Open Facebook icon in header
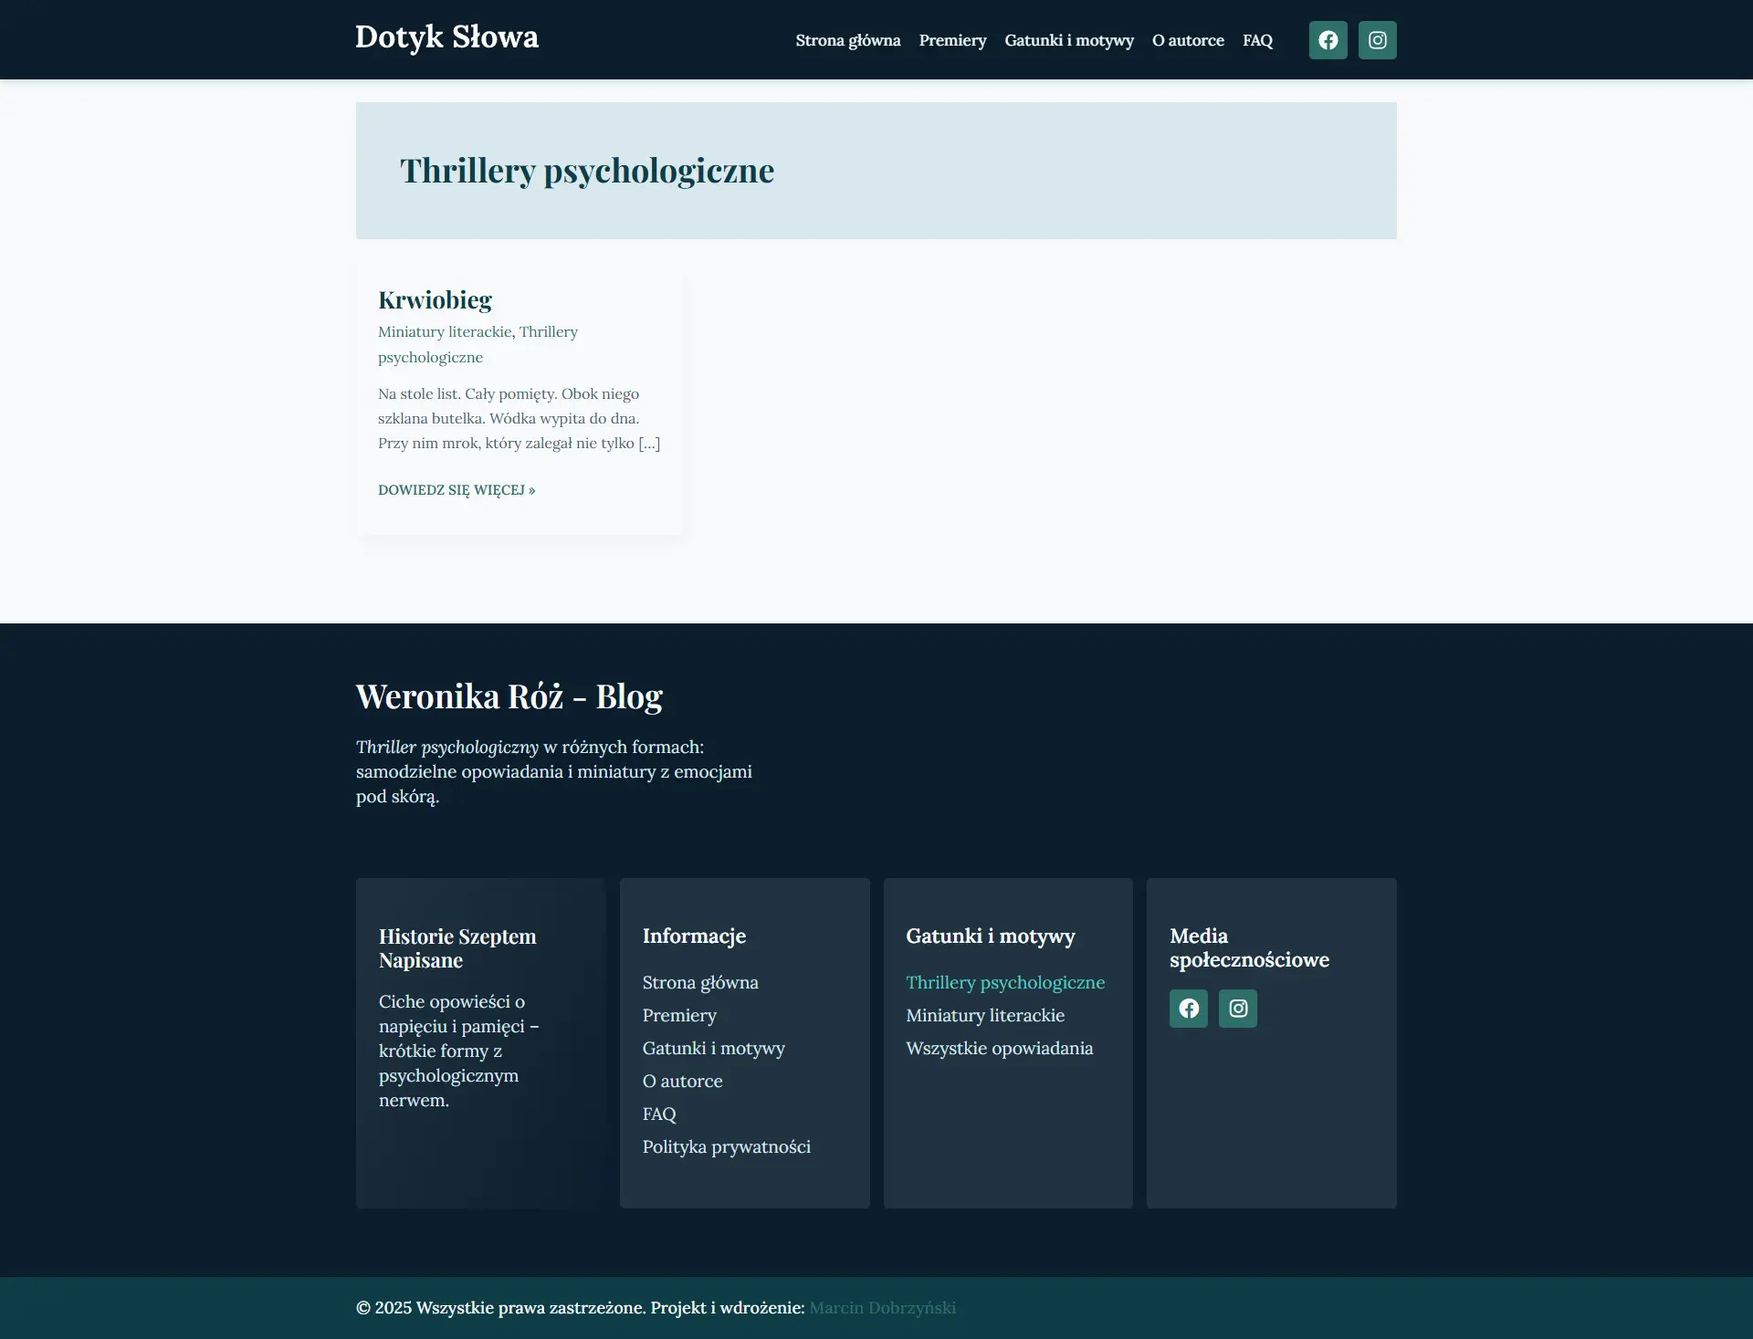Viewport: 1753px width, 1339px height. point(1328,40)
